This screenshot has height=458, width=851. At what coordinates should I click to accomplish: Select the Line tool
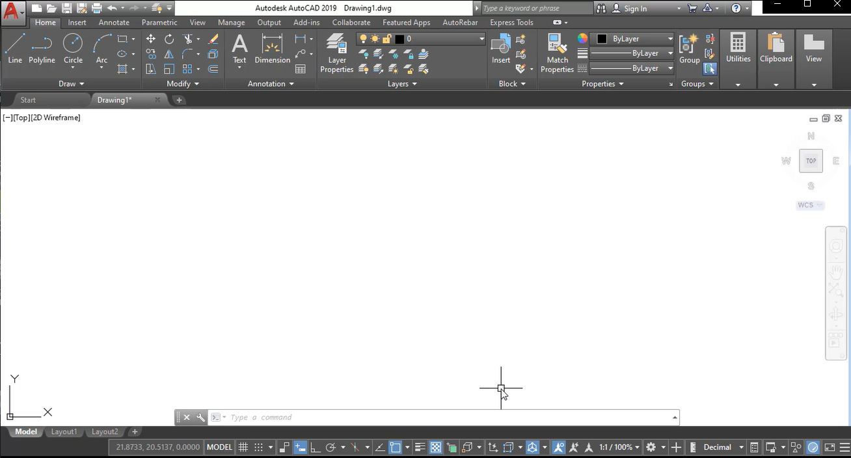(x=15, y=49)
